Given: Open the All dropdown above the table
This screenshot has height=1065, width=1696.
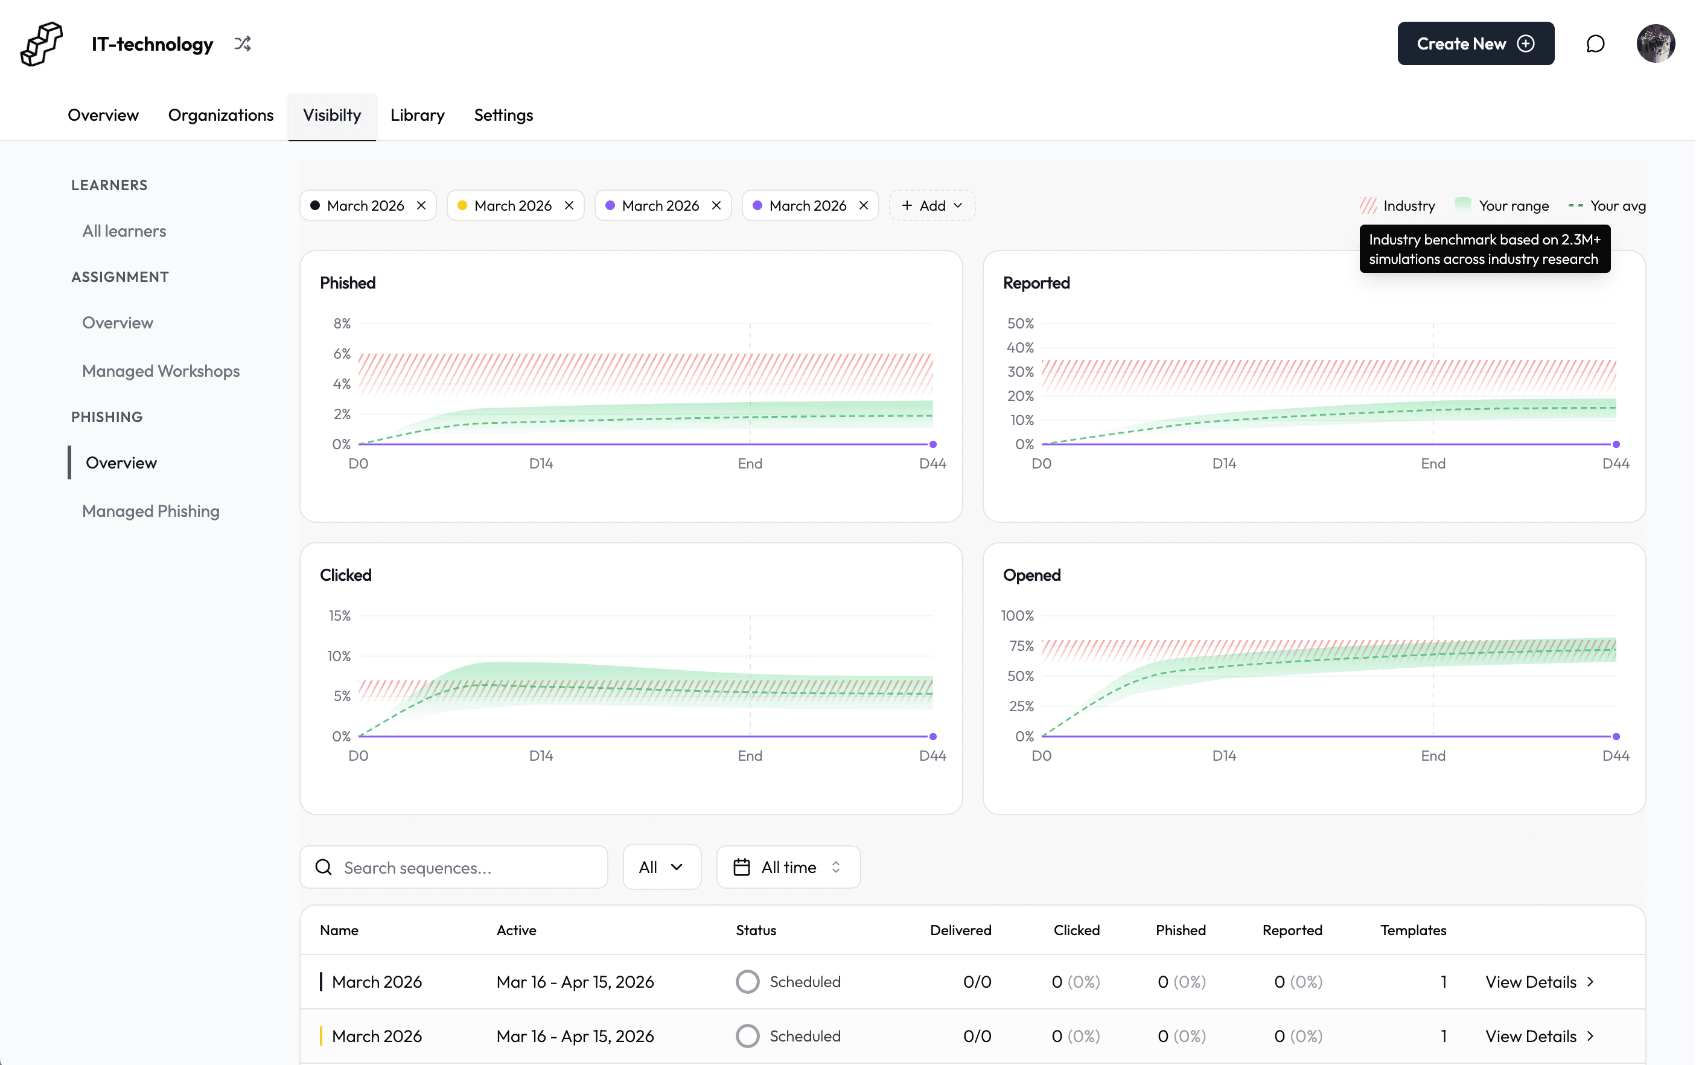Looking at the screenshot, I should 660,867.
